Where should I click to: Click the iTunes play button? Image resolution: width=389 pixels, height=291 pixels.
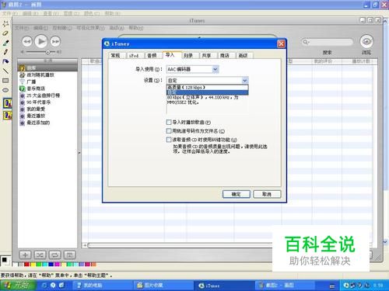click(x=41, y=41)
